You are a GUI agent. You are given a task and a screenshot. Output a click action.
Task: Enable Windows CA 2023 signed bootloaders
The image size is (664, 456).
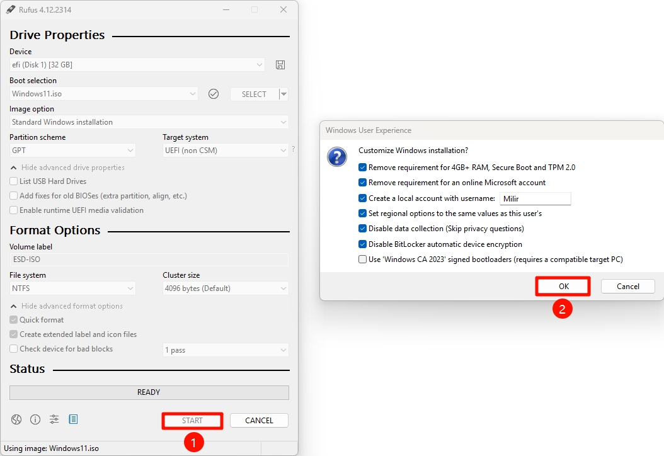362,259
